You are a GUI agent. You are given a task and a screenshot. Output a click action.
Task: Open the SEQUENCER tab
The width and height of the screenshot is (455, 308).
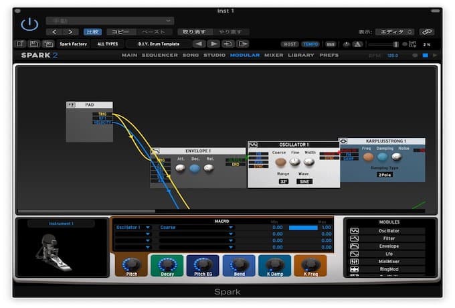tap(160, 55)
